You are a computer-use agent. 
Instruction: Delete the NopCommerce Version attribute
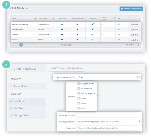(x=135, y=25)
